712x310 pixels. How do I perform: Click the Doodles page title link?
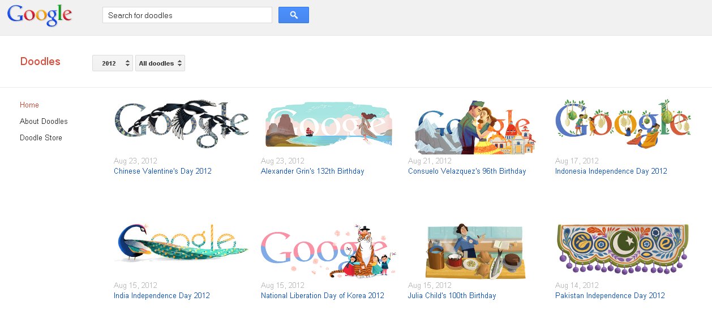click(40, 62)
